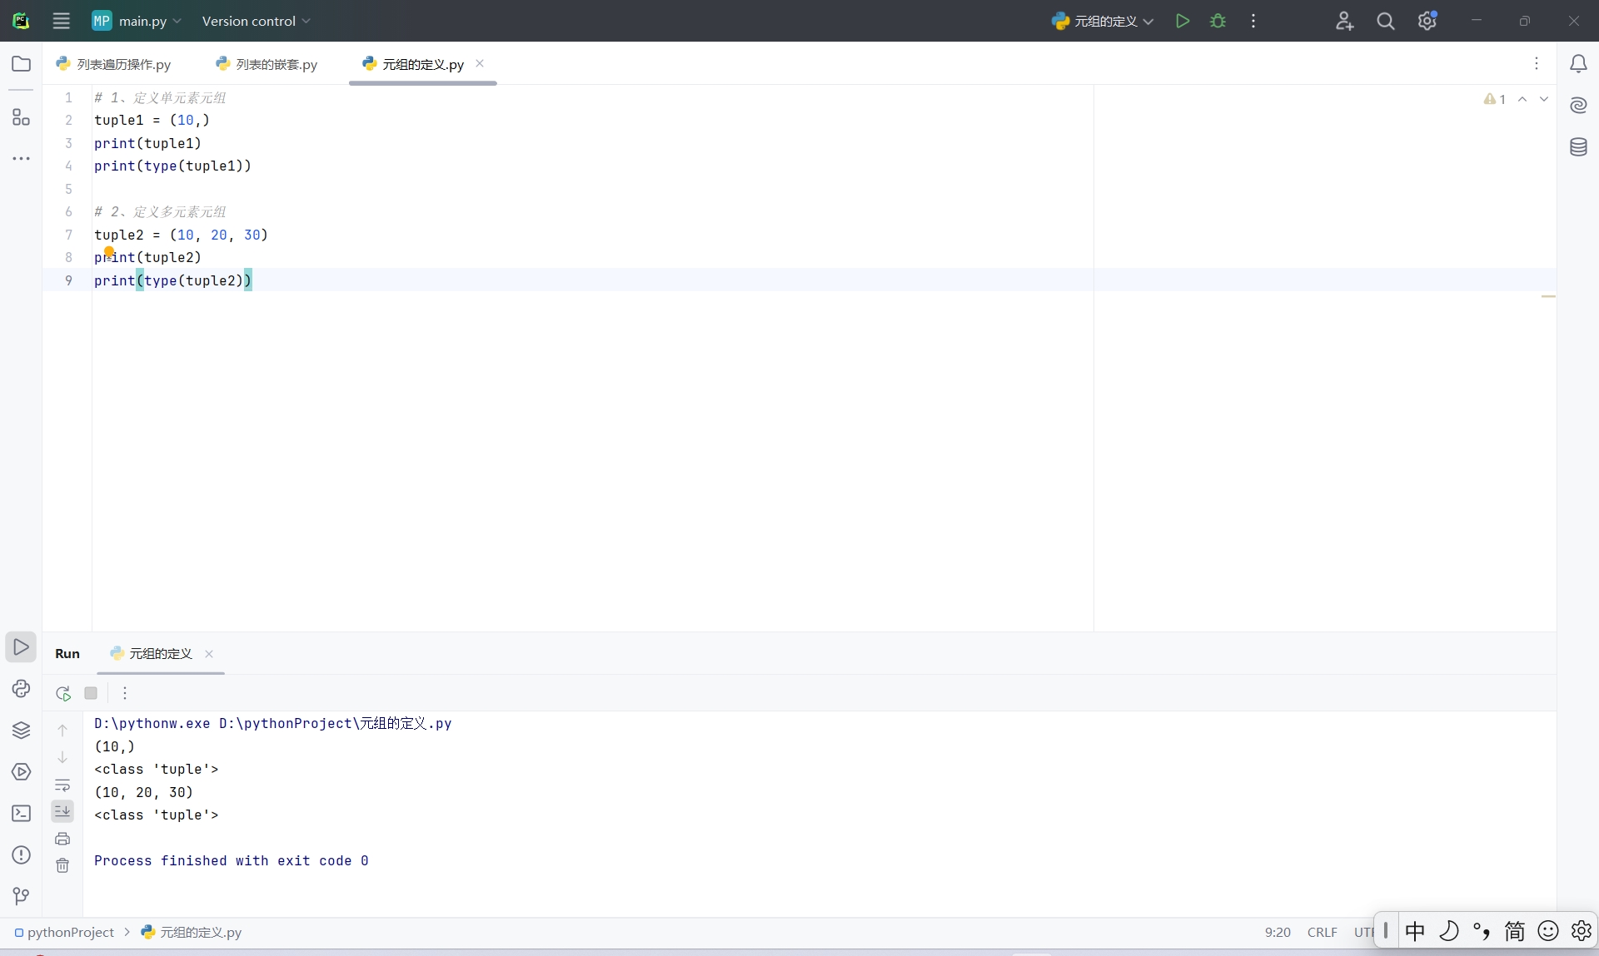Image resolution: width=1599 pixels, height=956 pixels.
Task: Toggle soft-wrap in Run console
Action: [x=62, y=785]
